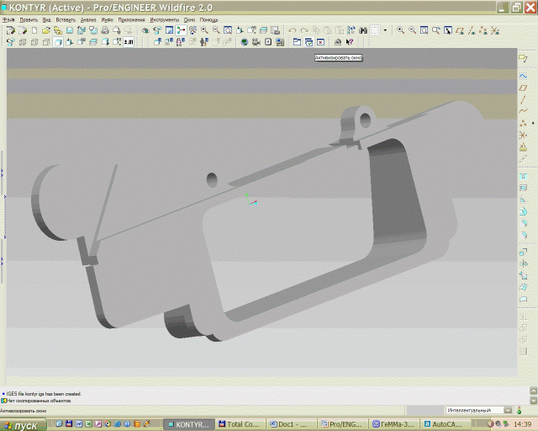Click the zoom in magnifier in the left toolbar
The image size is (538, 431).
(204, 30)
